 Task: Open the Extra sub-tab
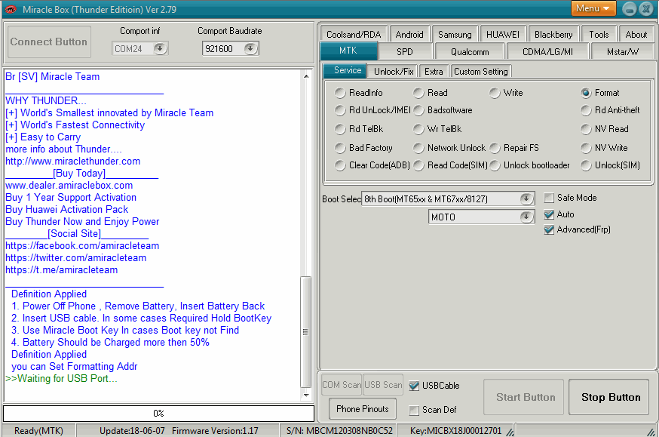coord(434,72)
